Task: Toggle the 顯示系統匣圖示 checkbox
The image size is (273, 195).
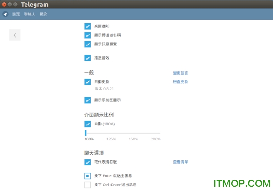Action: pyautogui.click(x=87, y=100)
